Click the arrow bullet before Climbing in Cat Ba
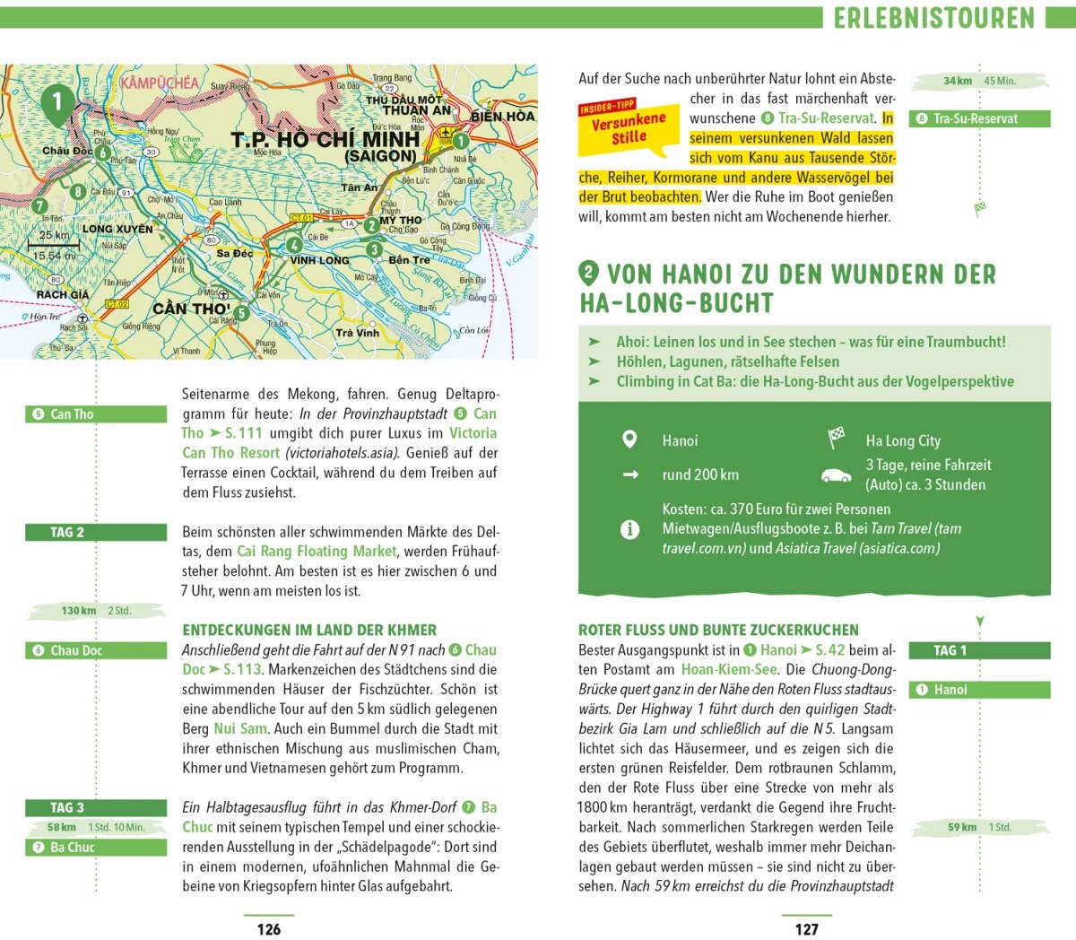This screenshot has height=940, width=1076. coord(594,381)
